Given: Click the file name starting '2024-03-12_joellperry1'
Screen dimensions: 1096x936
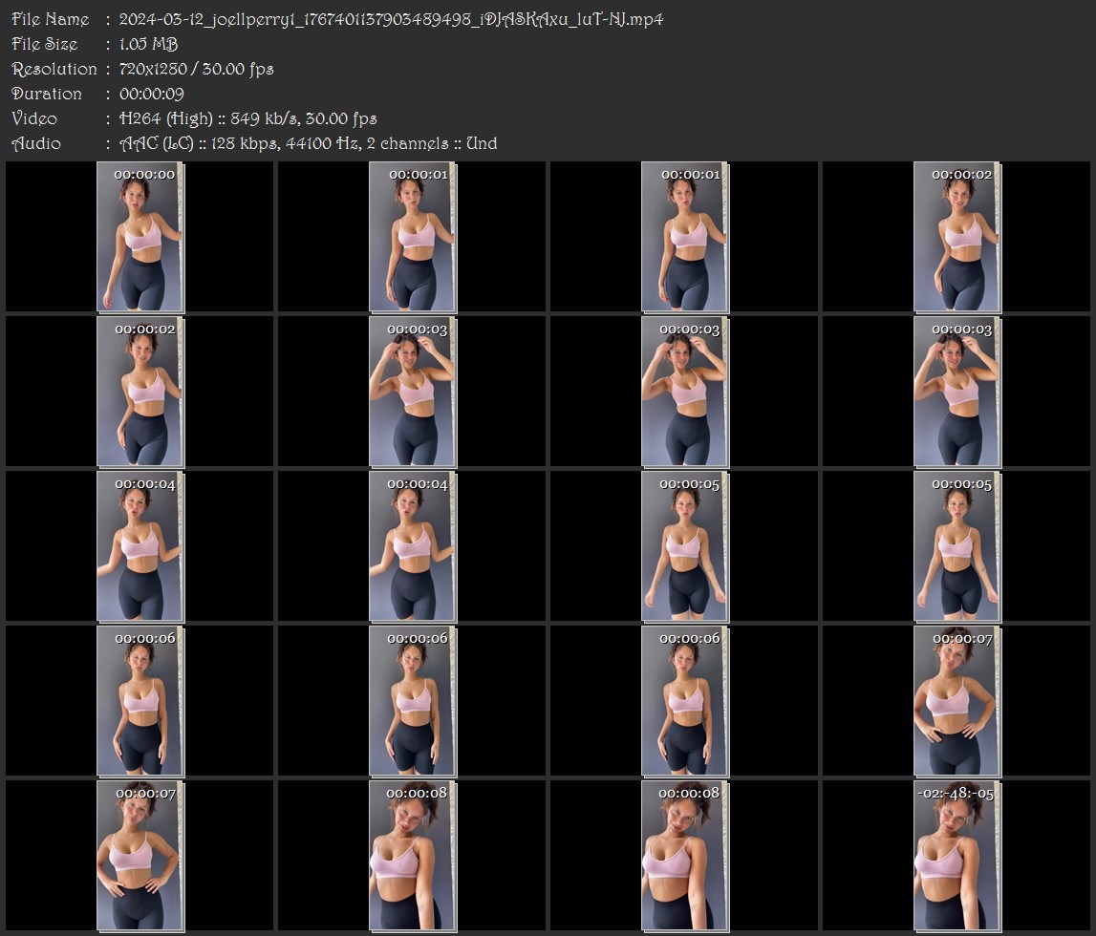Looking at the screenshot, I should 391,19.
